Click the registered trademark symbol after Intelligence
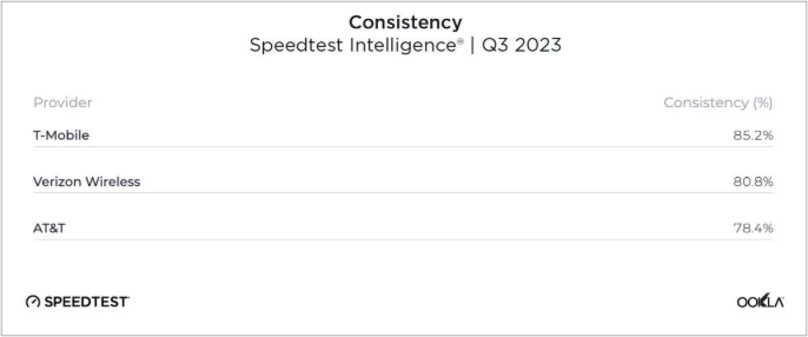The width and height of the screenshot is (808, 337). (x=461, y=42)
